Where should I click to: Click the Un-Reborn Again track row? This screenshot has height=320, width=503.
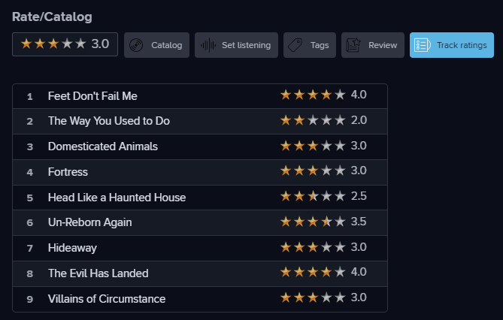click(x=200, y=223)
